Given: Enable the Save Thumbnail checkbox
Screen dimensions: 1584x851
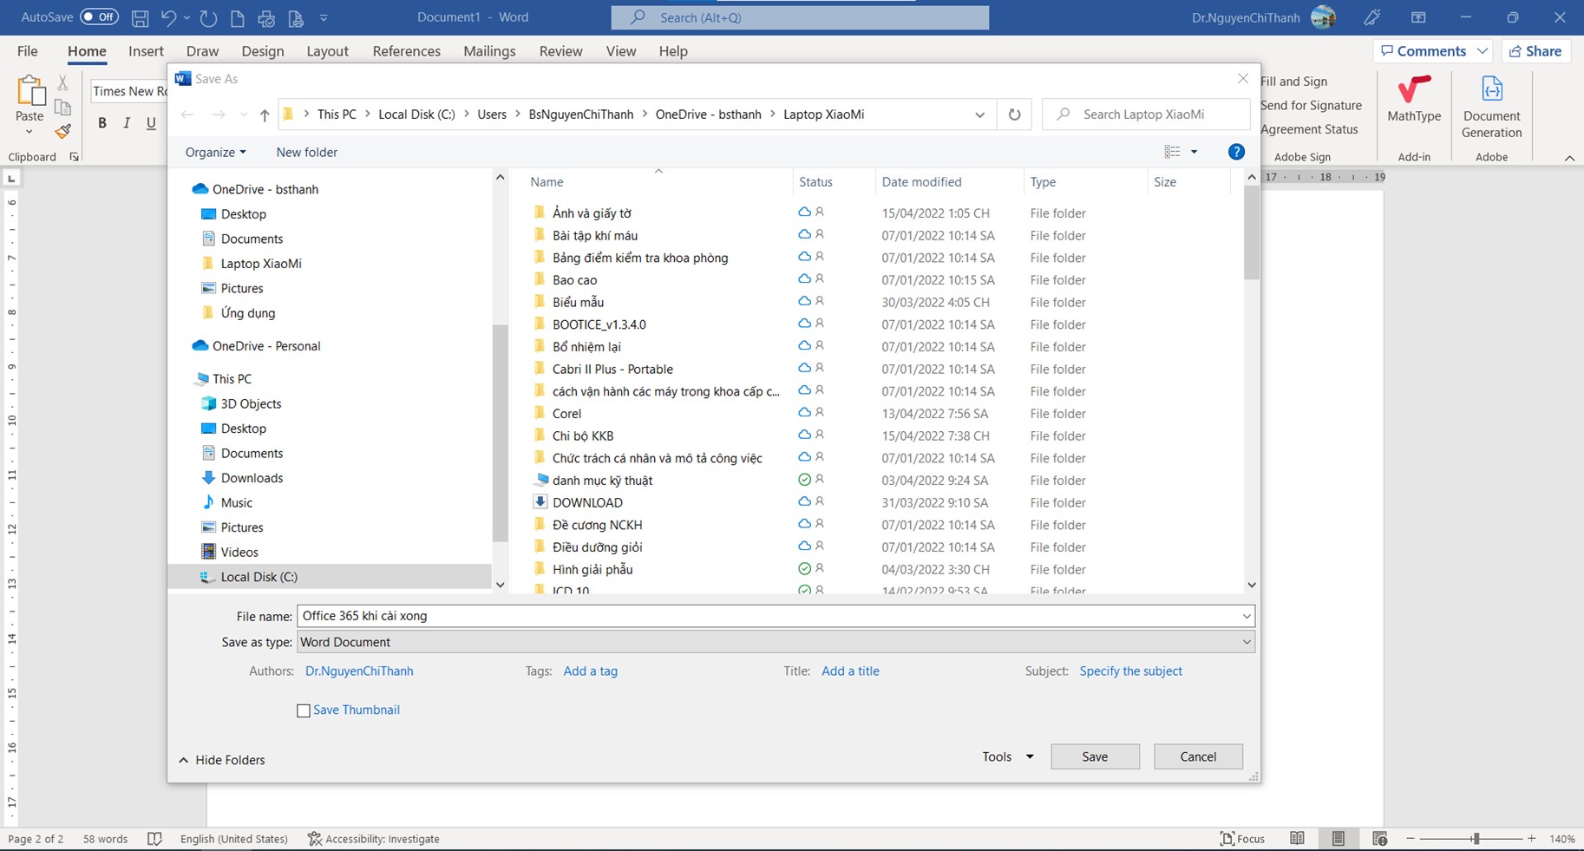Looking at the screenshot, I should coord(304,710).
